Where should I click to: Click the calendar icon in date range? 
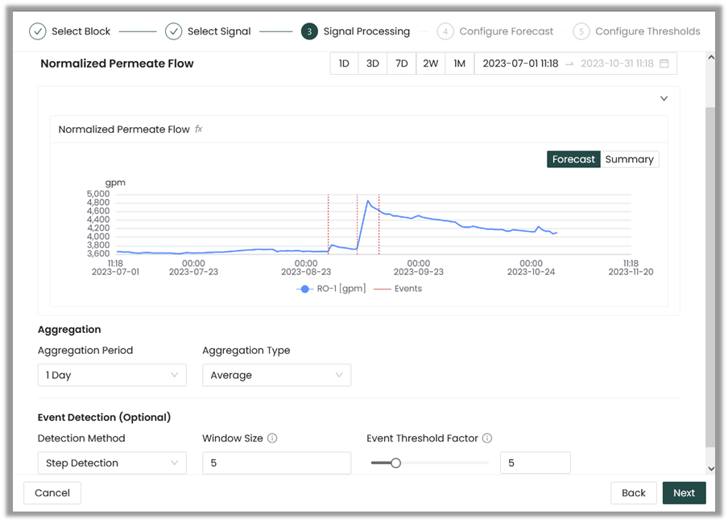pos(664,64)
